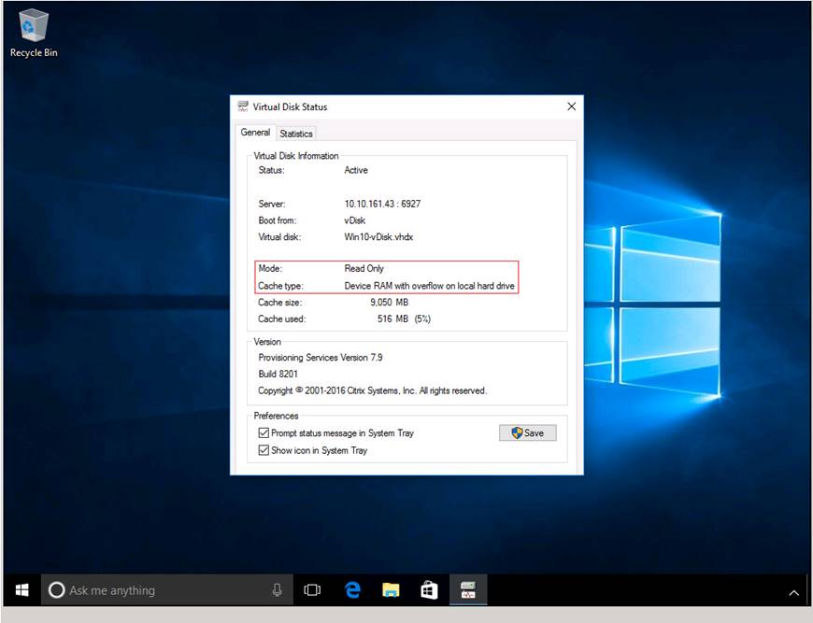Open the Windows Store taskbar icon
This screenshot has height=623, width=813.
click(x=429, y=589)
